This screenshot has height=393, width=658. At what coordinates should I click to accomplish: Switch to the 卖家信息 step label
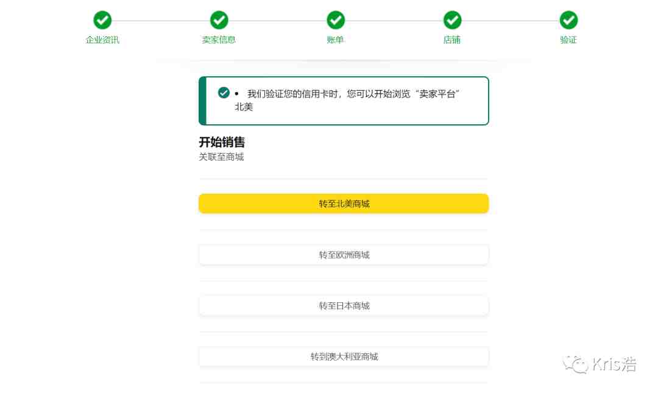coord(219,40)
